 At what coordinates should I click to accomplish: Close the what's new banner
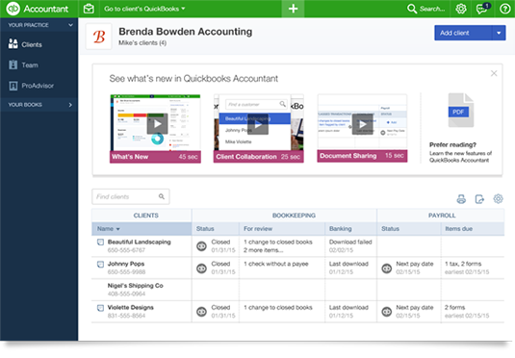pos(494,73)
